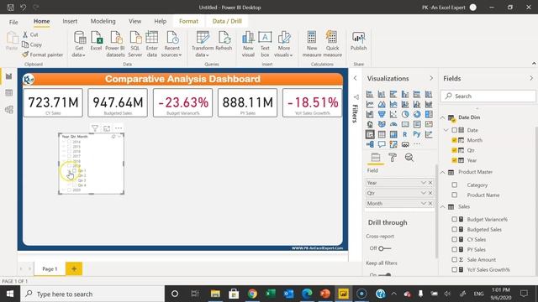538x302 pixels.
Task: Check the 2020 year in slicer
Action: click(x=69, y=190)
